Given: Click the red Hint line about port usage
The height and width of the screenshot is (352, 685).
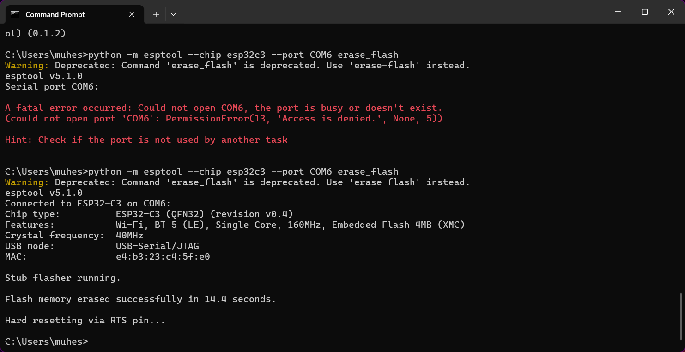Looking at the screenshot, I should [x=146, y=140].
